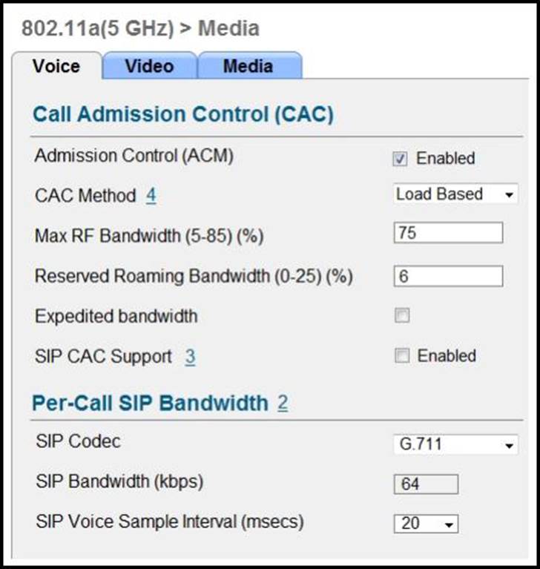
Task: Open the Video tab
Action: click(150, 66)
